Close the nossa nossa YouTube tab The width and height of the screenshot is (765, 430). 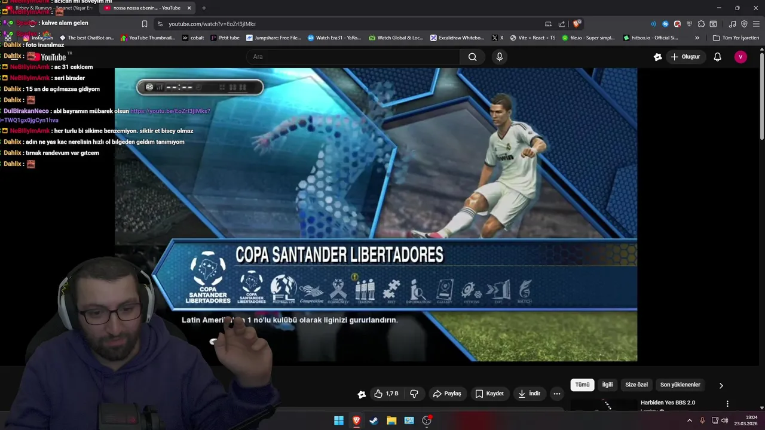click(x=189, y=8)
